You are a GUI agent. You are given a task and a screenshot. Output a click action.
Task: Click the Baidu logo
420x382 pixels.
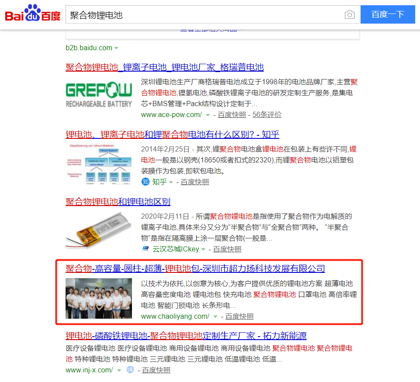33,13
